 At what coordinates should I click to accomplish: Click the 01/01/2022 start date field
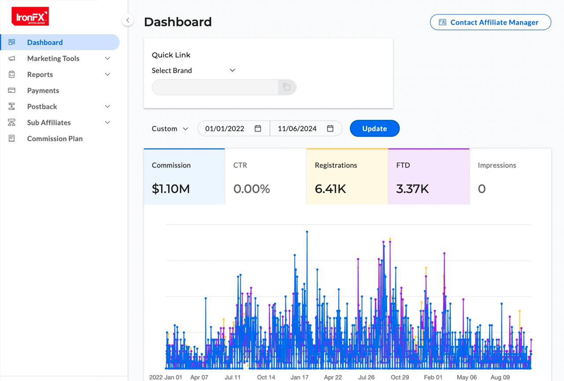point(224,129)
